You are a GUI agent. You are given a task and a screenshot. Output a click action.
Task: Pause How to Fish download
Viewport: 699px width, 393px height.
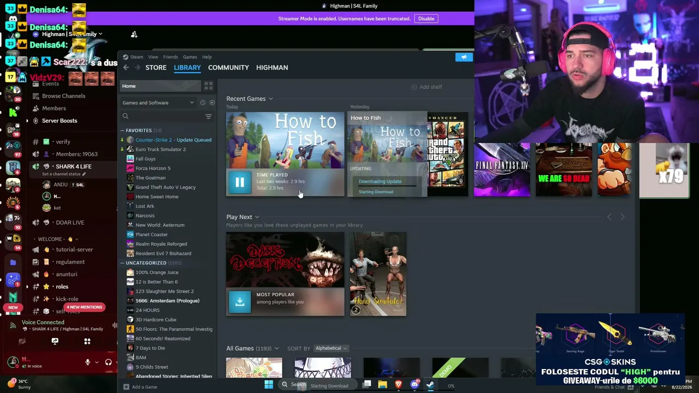(240, 183)
